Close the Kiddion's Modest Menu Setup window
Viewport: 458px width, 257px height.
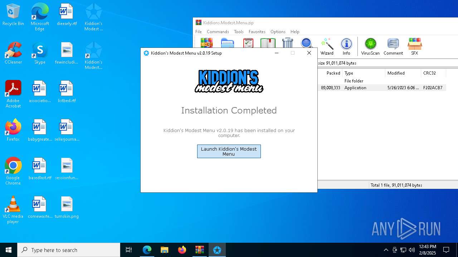309,53
